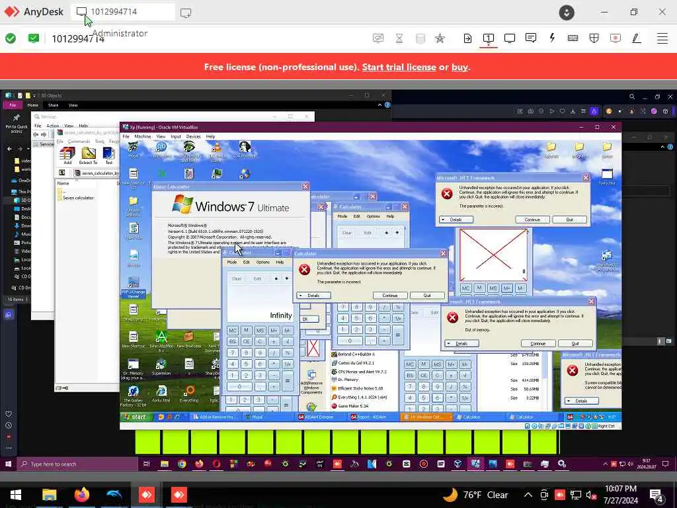Open AnyDesk permissions shield icon
677x508 pixels.
click(594, 38)
